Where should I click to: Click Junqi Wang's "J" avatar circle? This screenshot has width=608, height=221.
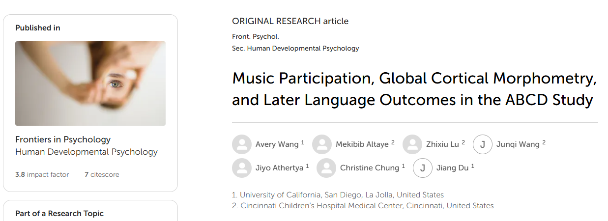click(x=483, y=144)
